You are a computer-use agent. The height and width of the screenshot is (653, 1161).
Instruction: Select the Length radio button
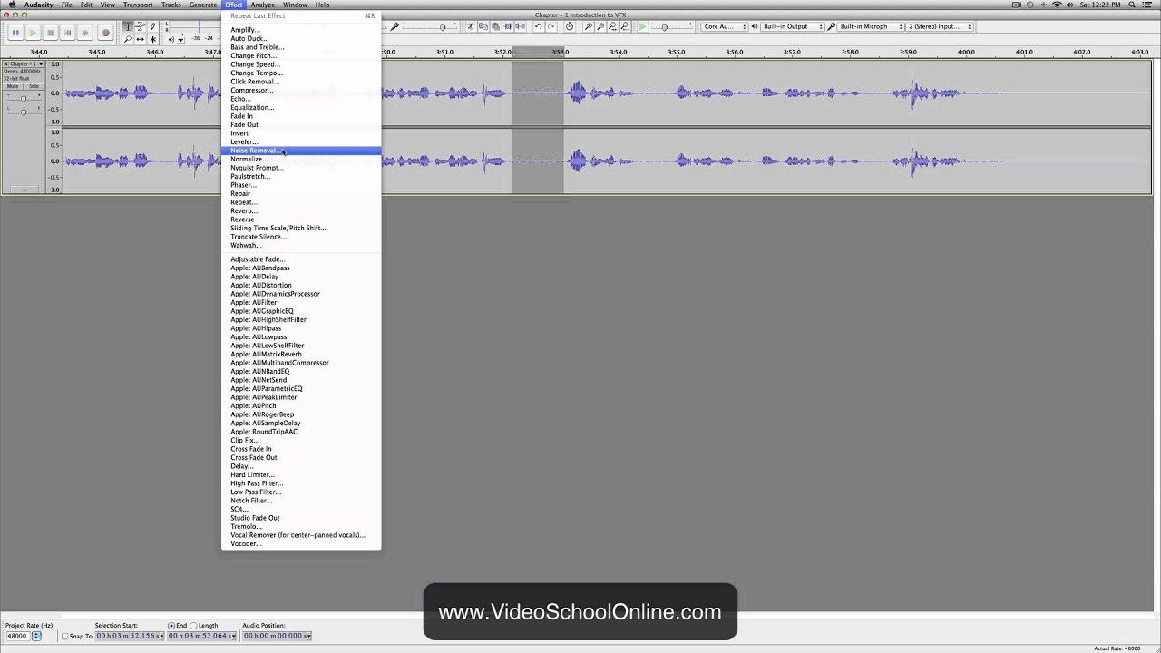[x=193, y=626]
